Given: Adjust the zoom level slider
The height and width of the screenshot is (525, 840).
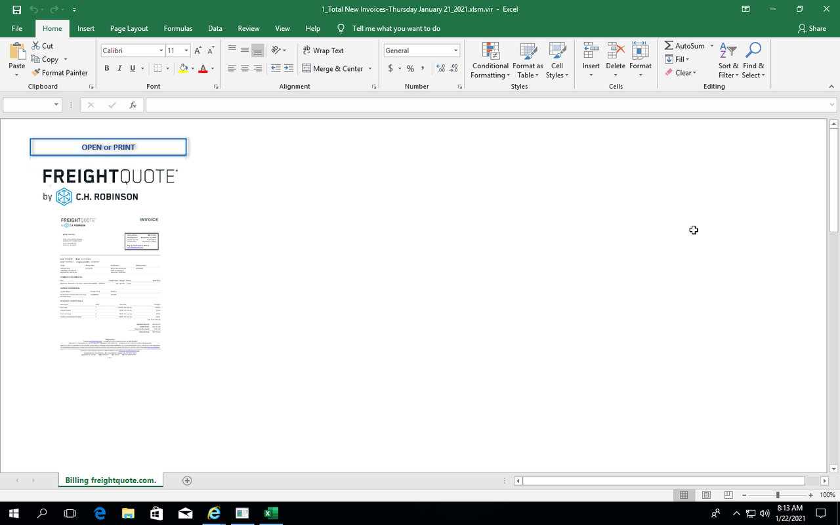Looking at the screenshot, I should pyautogui.click(x=778, y=495).
